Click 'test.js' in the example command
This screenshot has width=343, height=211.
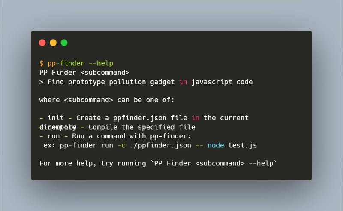(242, 145)
